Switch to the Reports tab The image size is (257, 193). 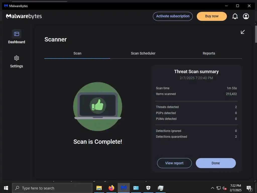tap(209, 53)
